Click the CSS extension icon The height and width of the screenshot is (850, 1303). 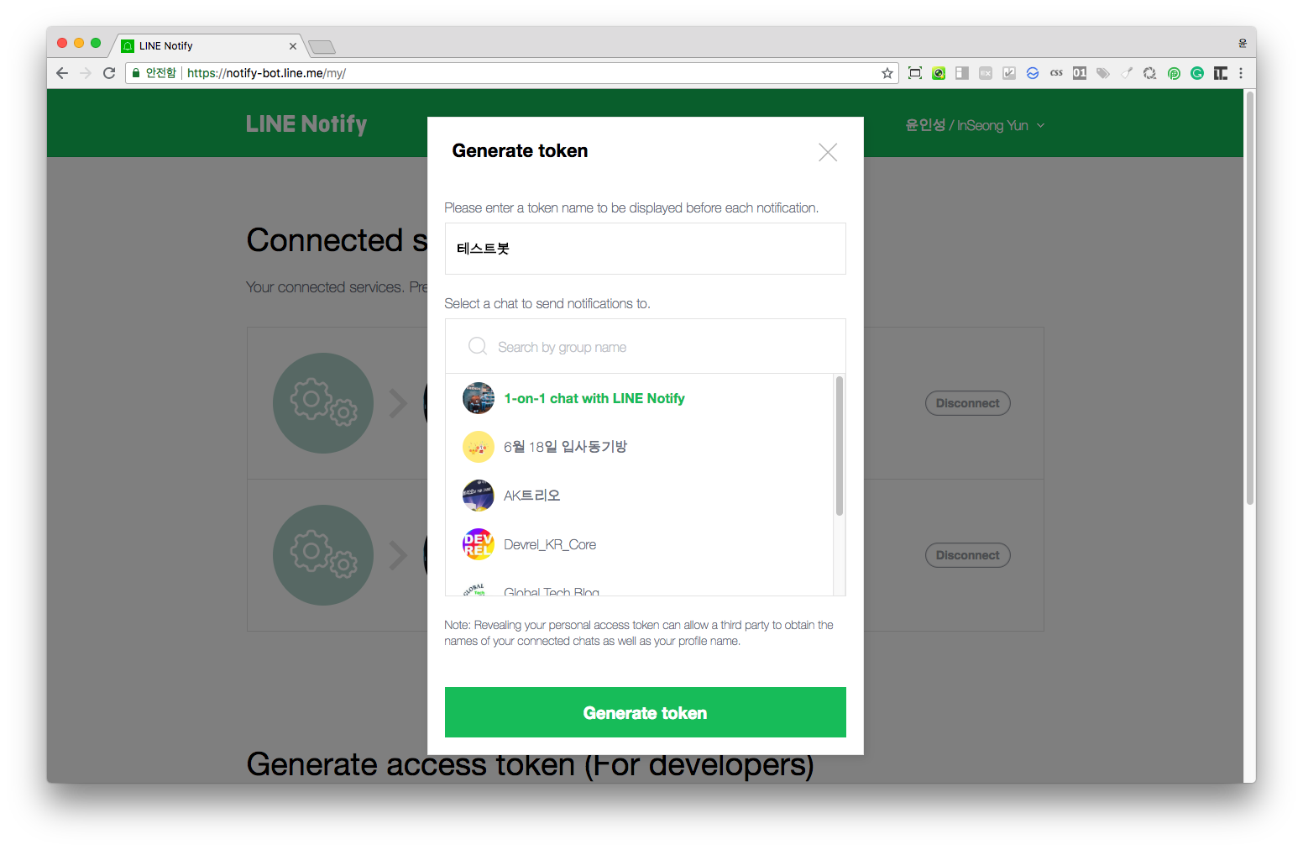tap(1056, 73)
